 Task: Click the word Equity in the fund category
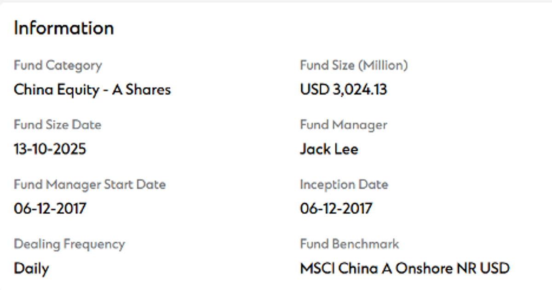click(x=75, y=89)
